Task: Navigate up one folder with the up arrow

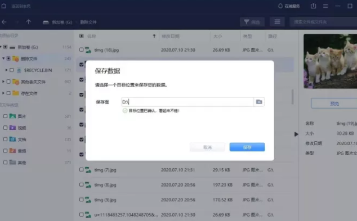Action: [x=29, y=22]
